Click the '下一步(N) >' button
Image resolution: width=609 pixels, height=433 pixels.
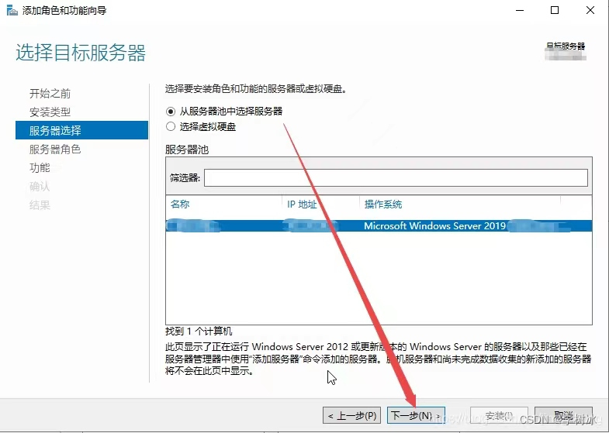coord(416,416)
